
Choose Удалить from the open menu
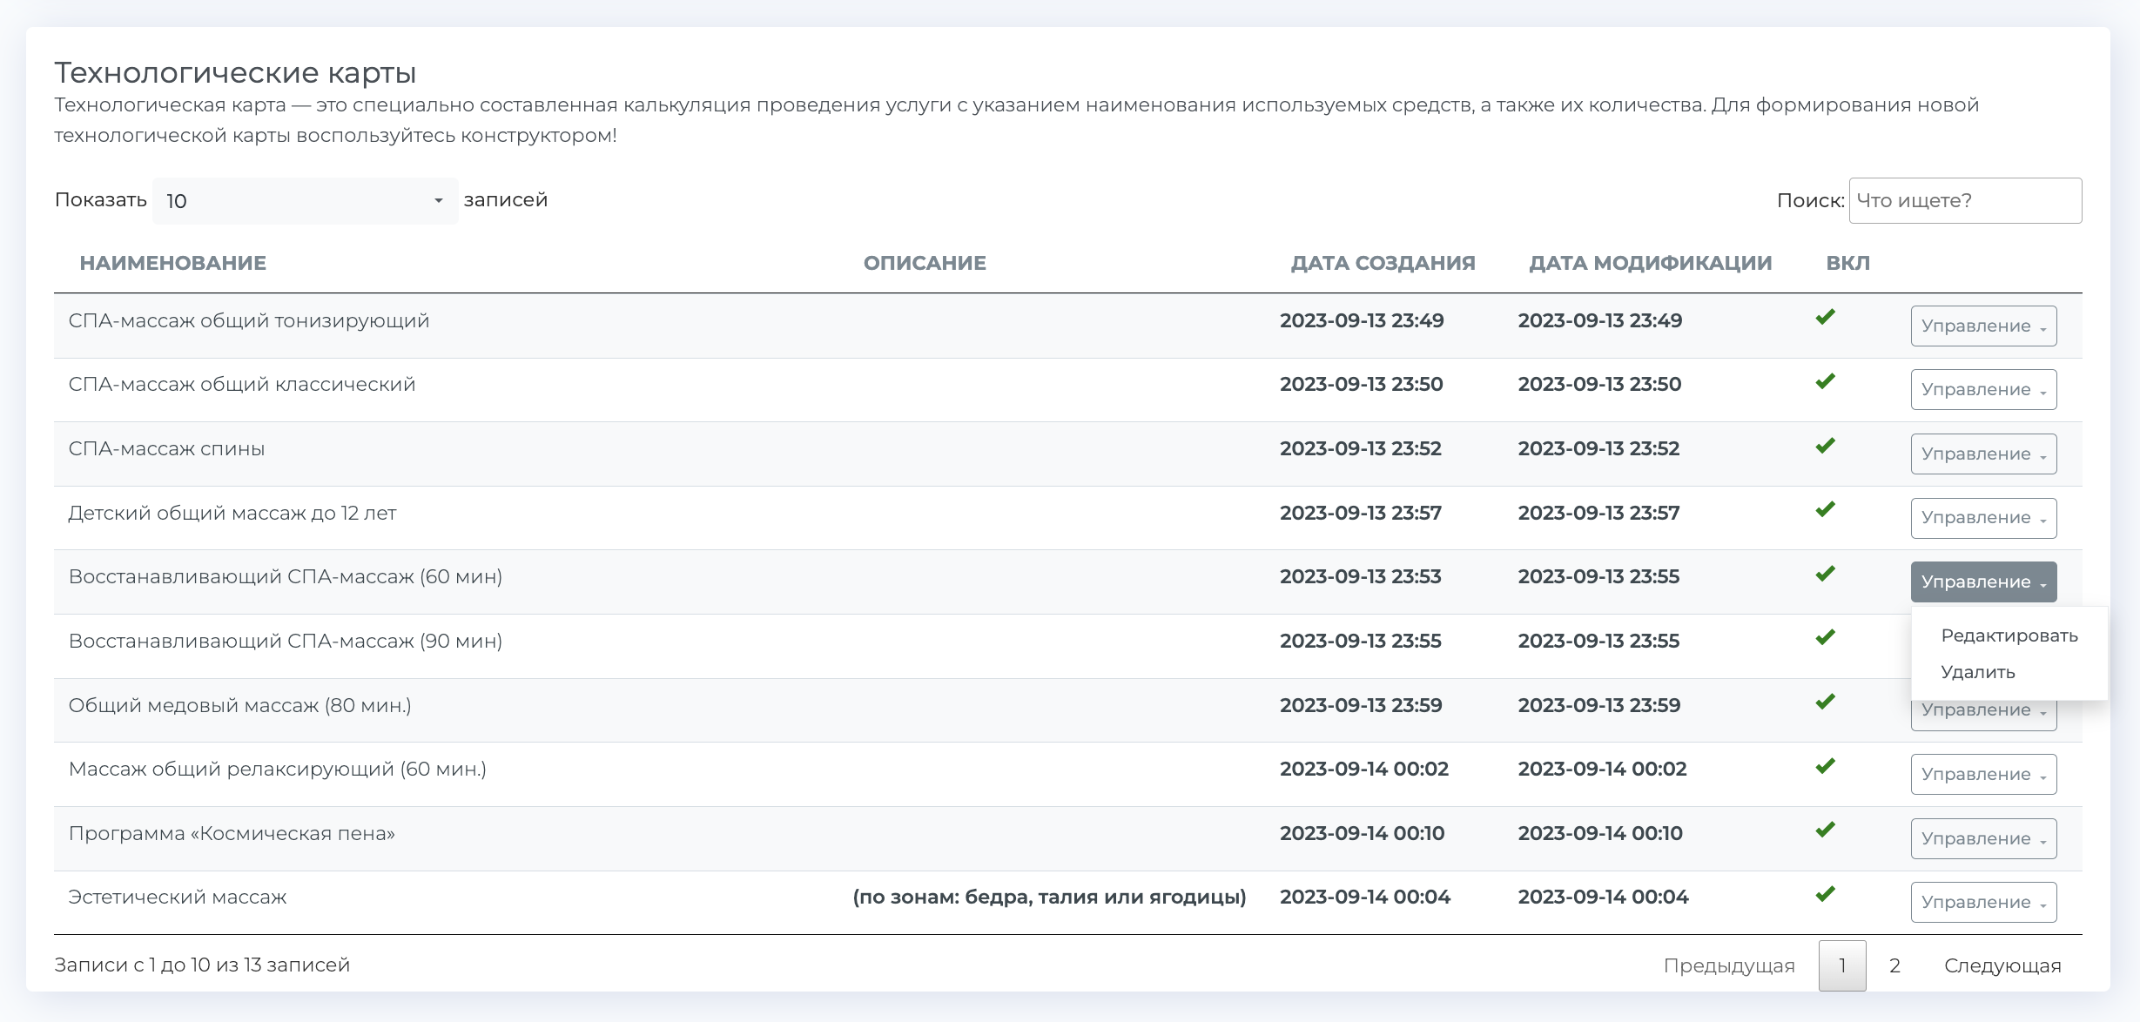coord(1977,672)
